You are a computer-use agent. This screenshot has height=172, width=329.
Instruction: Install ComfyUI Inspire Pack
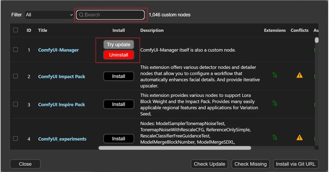tap(118, 104)
